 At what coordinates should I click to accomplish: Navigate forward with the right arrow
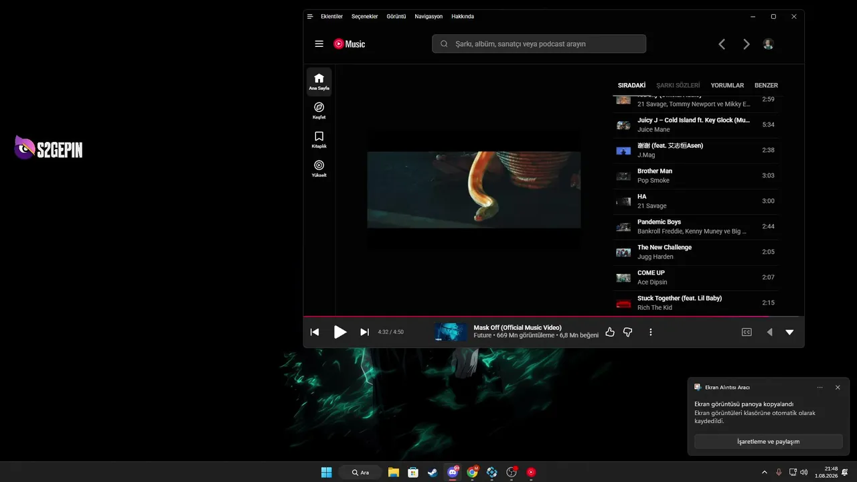[747, 44]
